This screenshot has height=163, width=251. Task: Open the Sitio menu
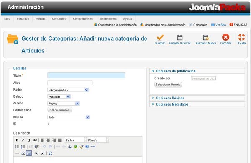point(7,19)
